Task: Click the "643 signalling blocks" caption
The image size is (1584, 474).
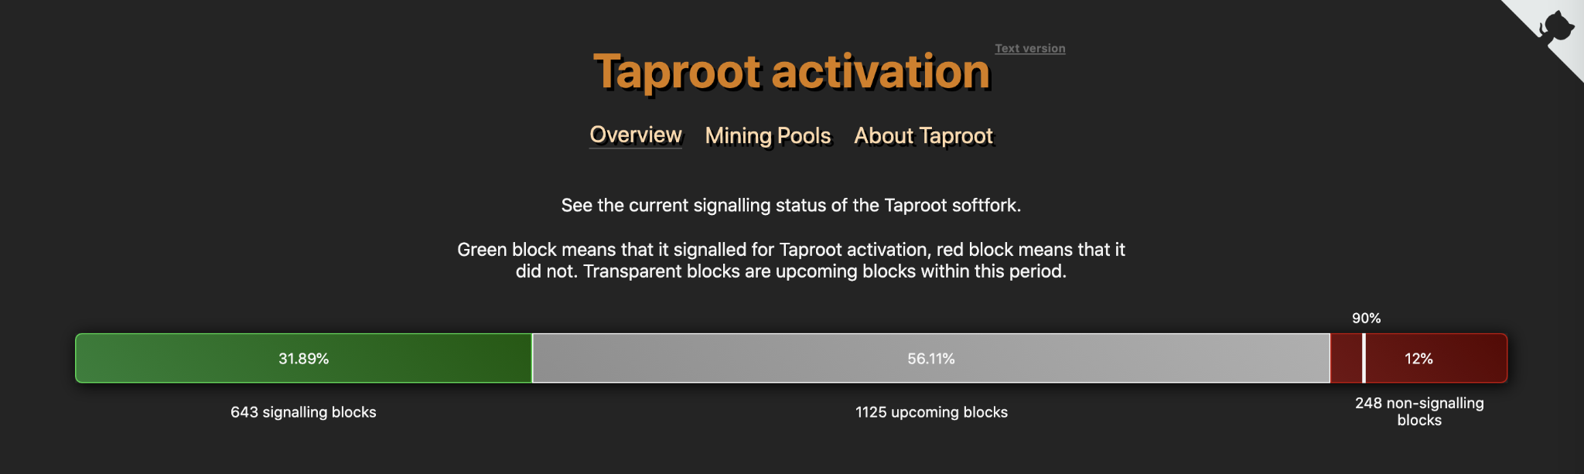Action: (x=303, y=412)
